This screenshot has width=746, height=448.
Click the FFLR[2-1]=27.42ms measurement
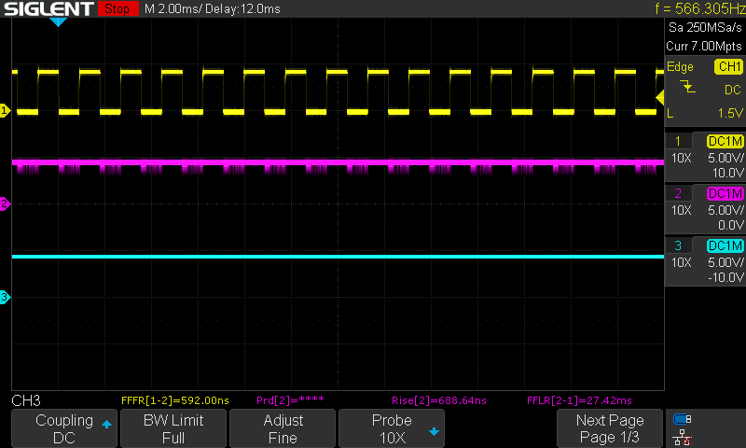click(579, 400)
